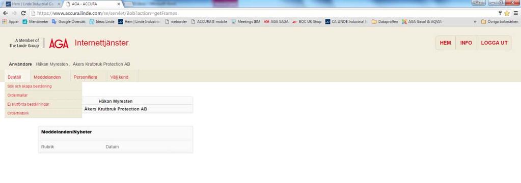Click the browser back arrow

pos(5,13)
